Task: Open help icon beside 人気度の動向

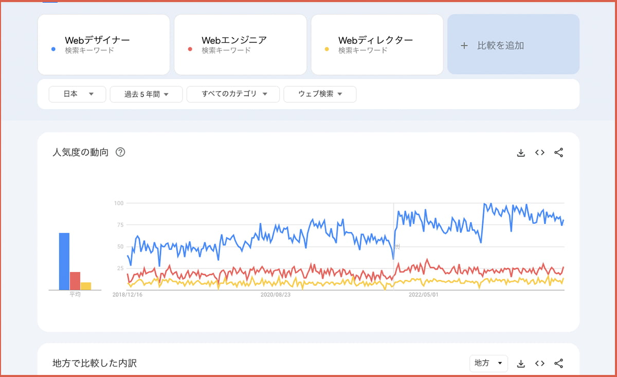Action: [x=121, y=152]
